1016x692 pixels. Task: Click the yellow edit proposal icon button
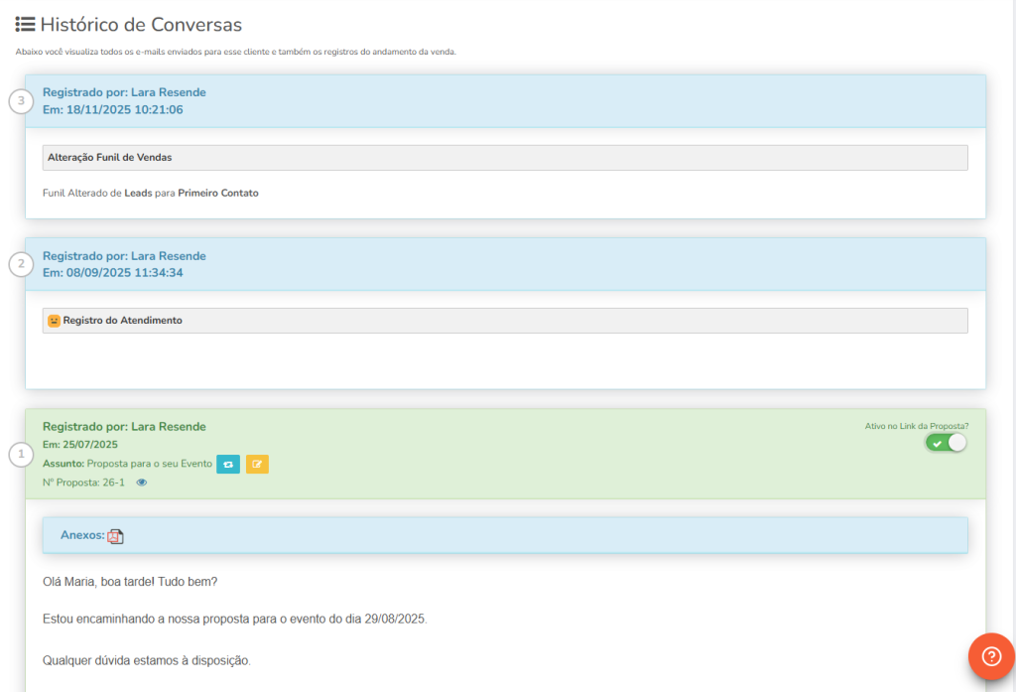[257, 464]
